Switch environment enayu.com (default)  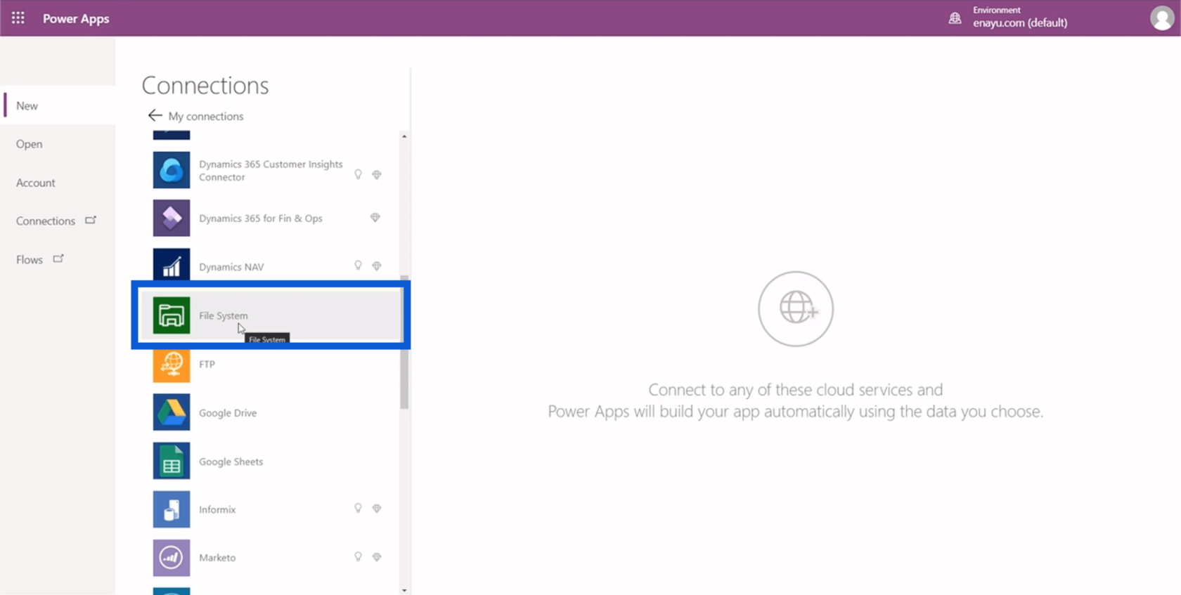[1020, 22]
